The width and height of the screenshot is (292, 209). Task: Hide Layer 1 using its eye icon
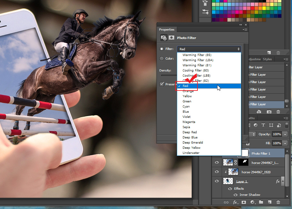click(x=216, y=181)
